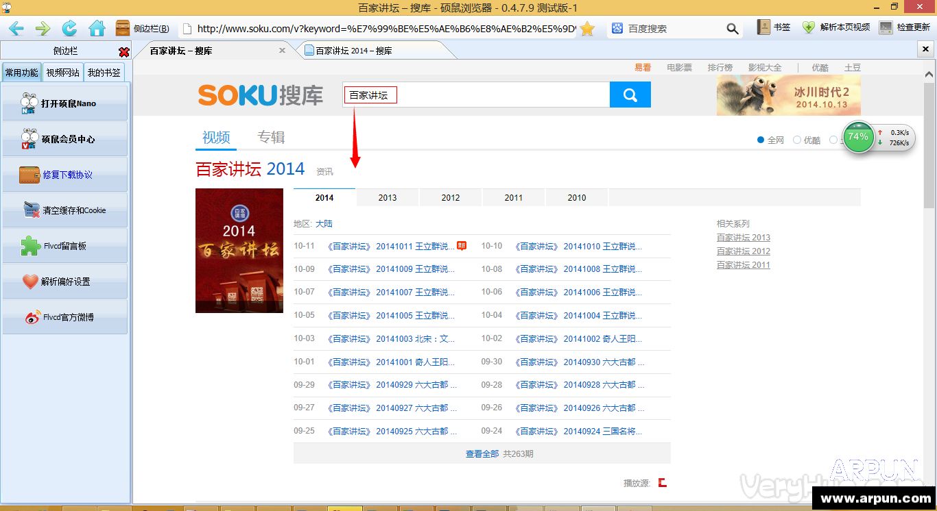Switch to 视频网站 sidebar tab

coord(62,73)
